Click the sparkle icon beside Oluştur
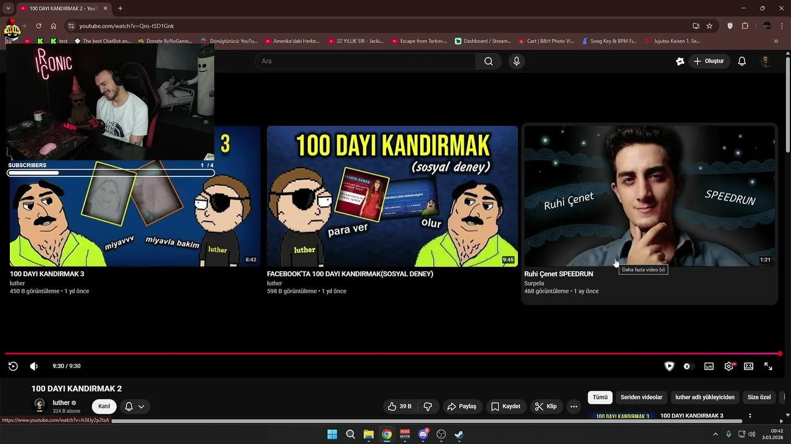The height and width of the screenshot is (444, 791). 680,61
